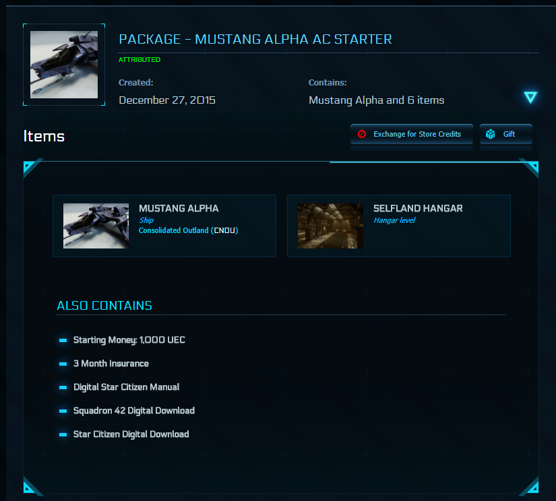Click the red prohibited icon on Exchange button

click(x=362, y=134)
